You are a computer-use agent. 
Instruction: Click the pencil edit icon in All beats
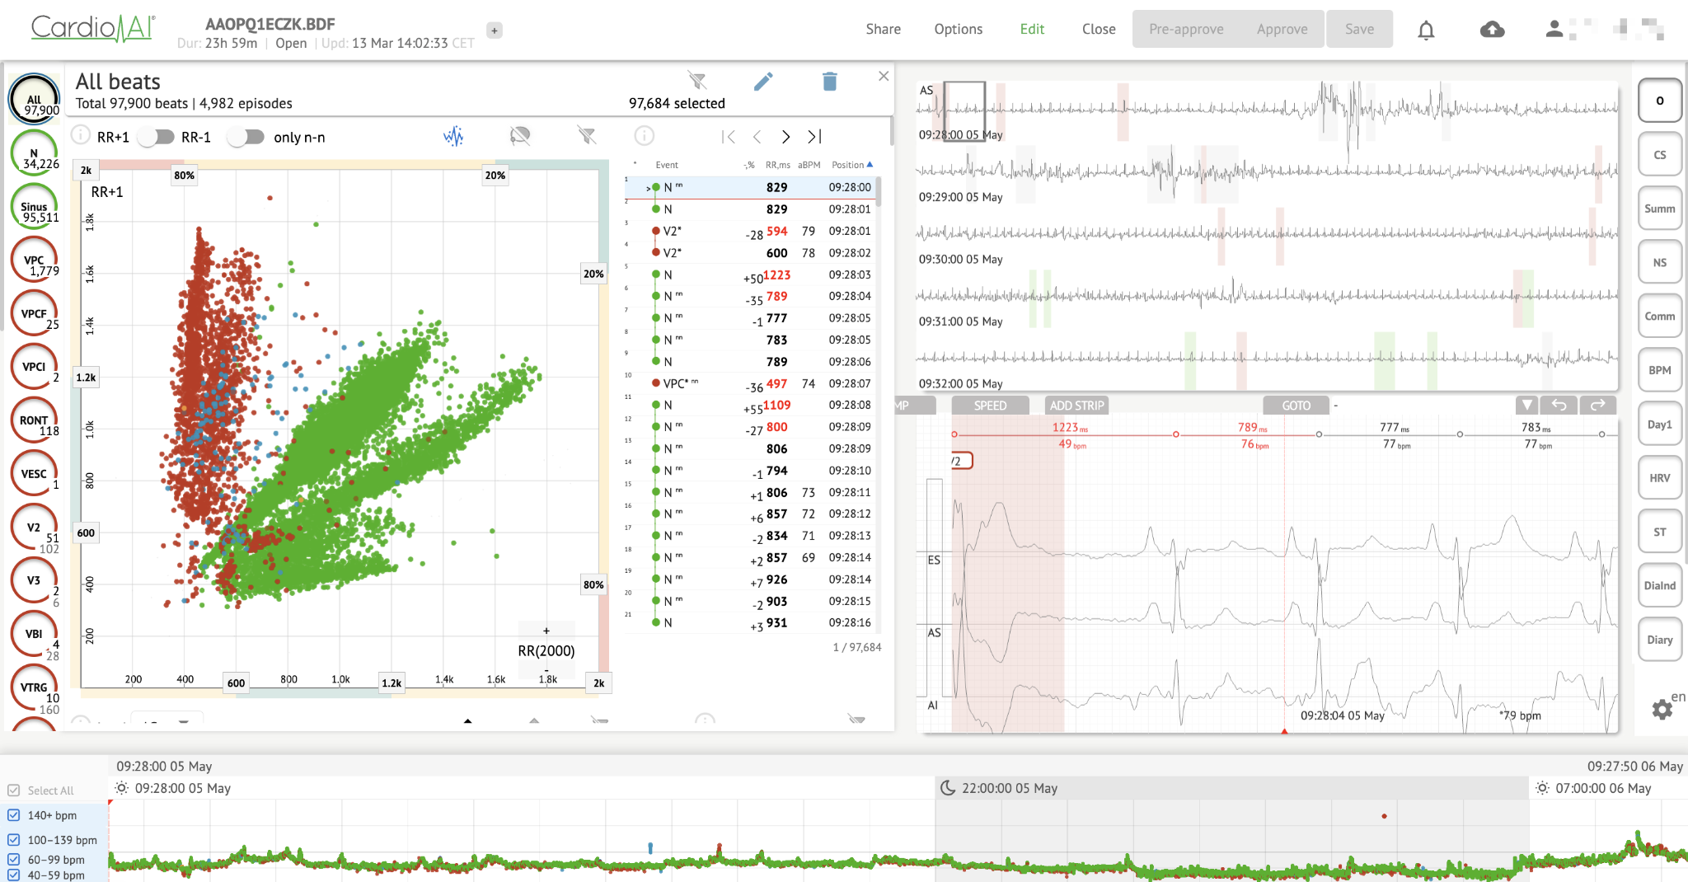[x=763, y=81]
